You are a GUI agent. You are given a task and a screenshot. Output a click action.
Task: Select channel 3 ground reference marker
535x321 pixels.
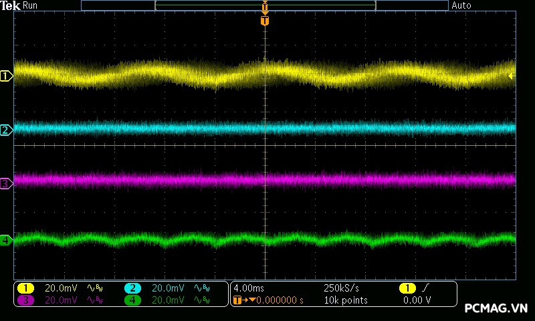[6, 183]
